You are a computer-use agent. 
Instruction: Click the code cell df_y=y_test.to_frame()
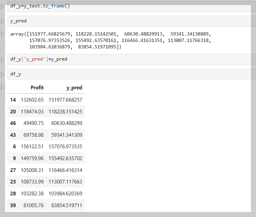(x=132, y=6)
